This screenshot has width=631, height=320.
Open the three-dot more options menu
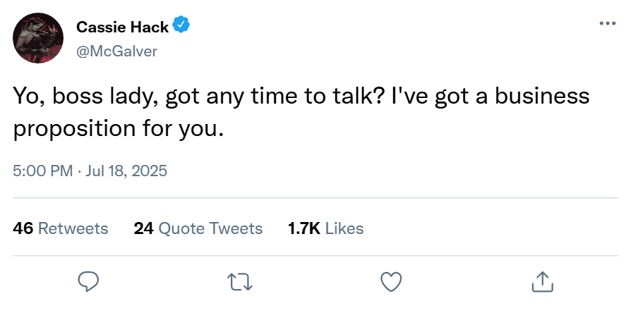point(607,23)
